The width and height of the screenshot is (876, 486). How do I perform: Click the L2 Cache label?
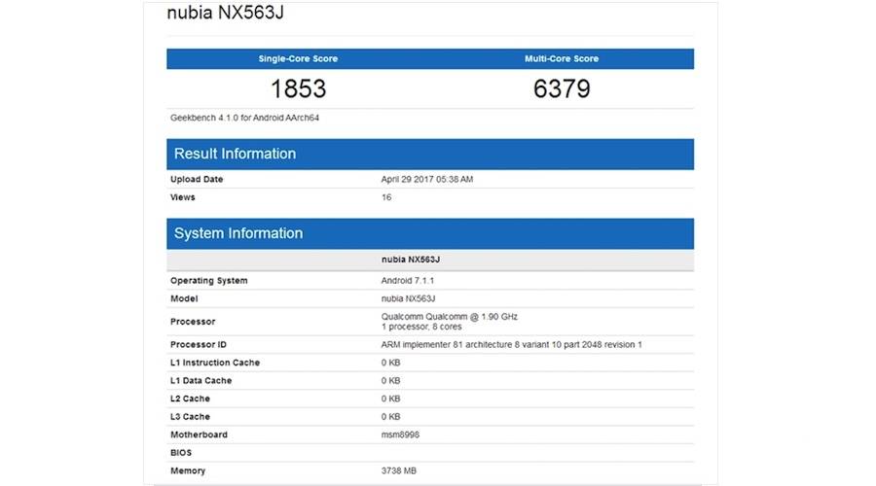tap(190, 399)
